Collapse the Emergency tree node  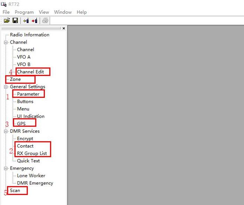pyautogui.click(x=6, y=168)
